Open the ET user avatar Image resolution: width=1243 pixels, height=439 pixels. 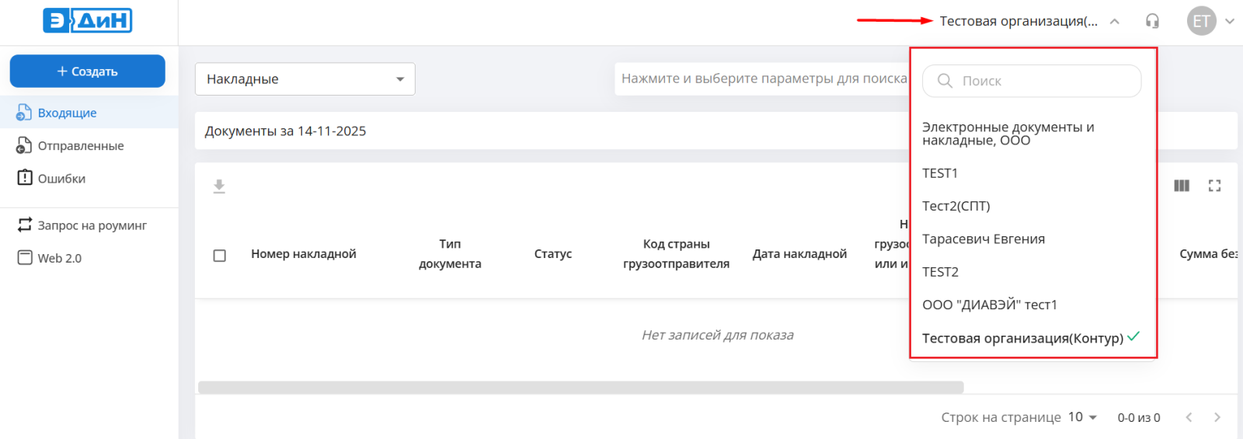pos(1201,21)
